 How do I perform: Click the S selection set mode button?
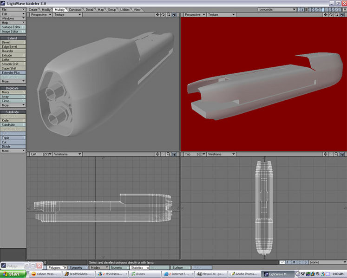click(305, 262)
